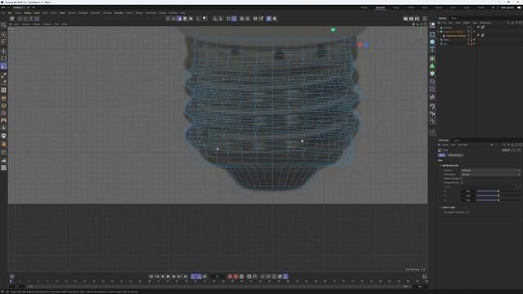This screenshot has height=294, width=523.
Task: Click the light bulb icon in left palette
Action: point(3,136)
